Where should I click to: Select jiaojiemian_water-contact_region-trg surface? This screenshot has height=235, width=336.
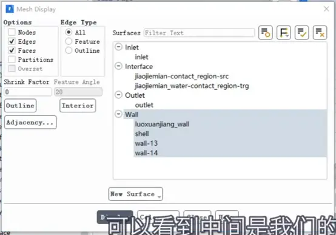coord(192,86)
